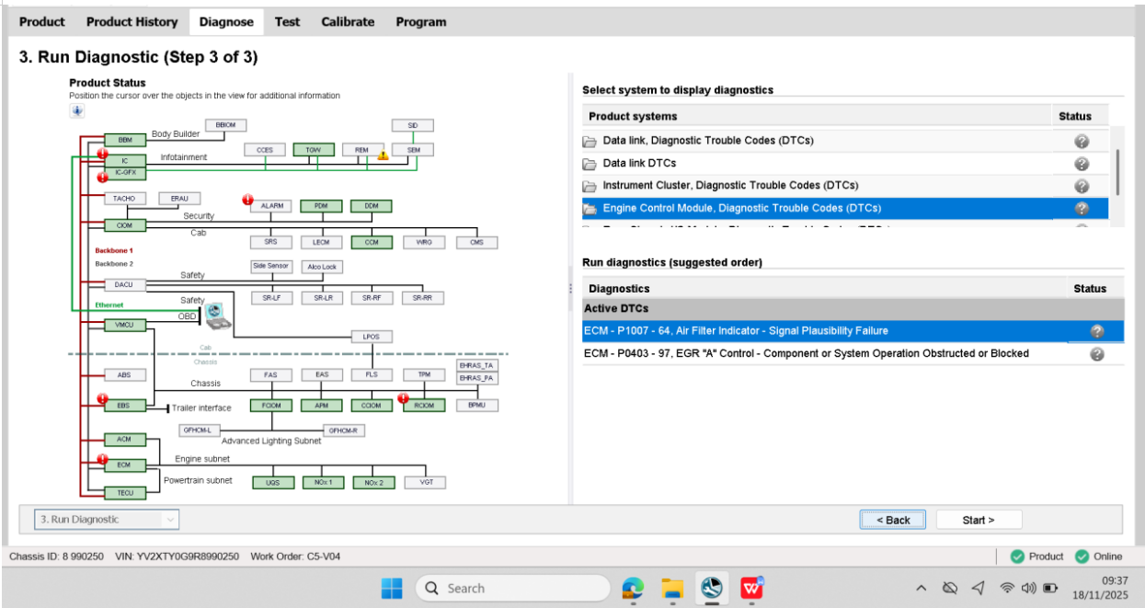Screen dimensions: 1145x608
Task: Click the VMCU node in the diagram
Action: (125, 326)
